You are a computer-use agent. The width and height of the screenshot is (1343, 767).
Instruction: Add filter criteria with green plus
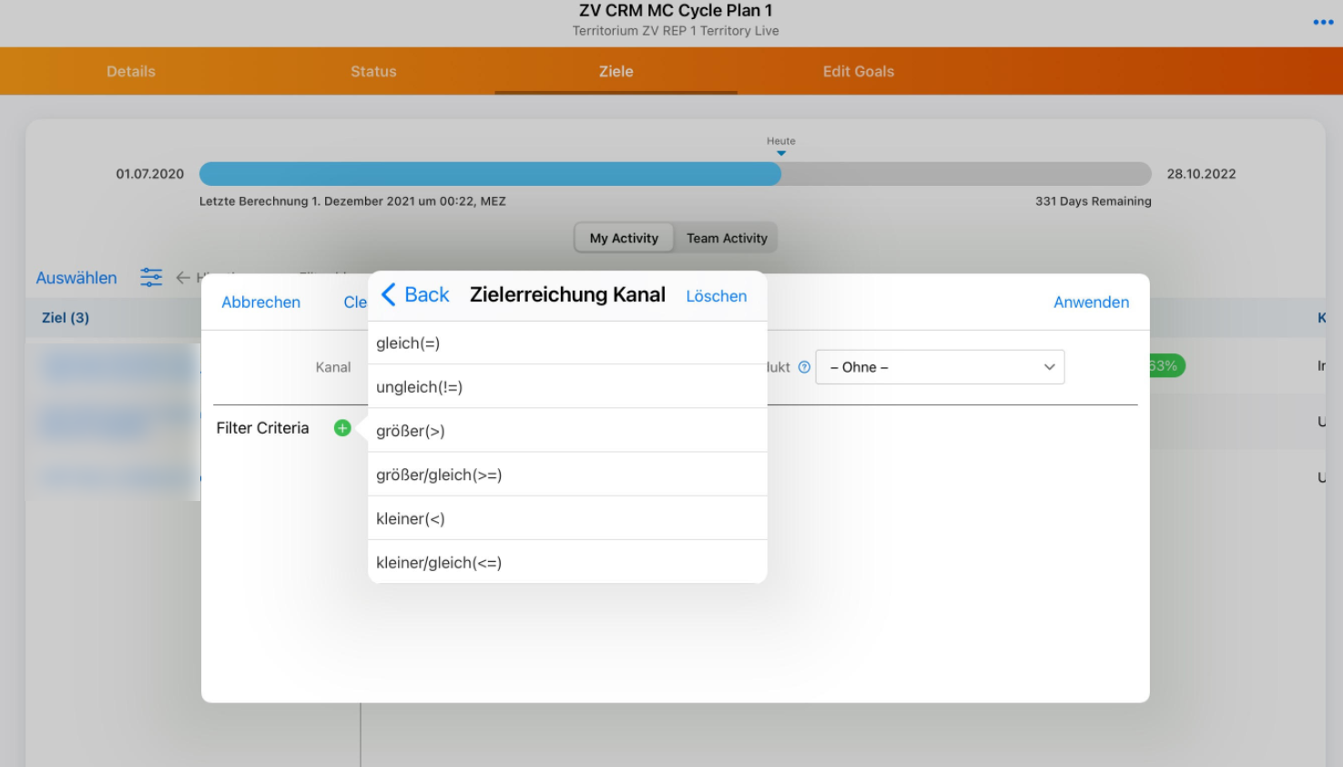pyautogui.click(x=342, y=428)
